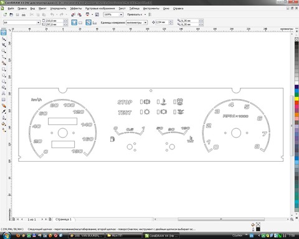Select the Rectangle tool
Image resolution: width=299 pixels, height=239 pixels.
(4, 69)
